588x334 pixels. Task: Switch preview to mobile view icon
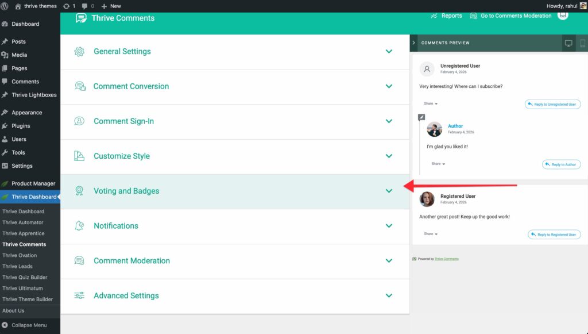click(582, 43)
